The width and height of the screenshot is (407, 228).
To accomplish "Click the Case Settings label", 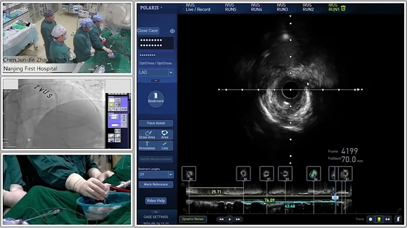I will [x=156, y=217].
